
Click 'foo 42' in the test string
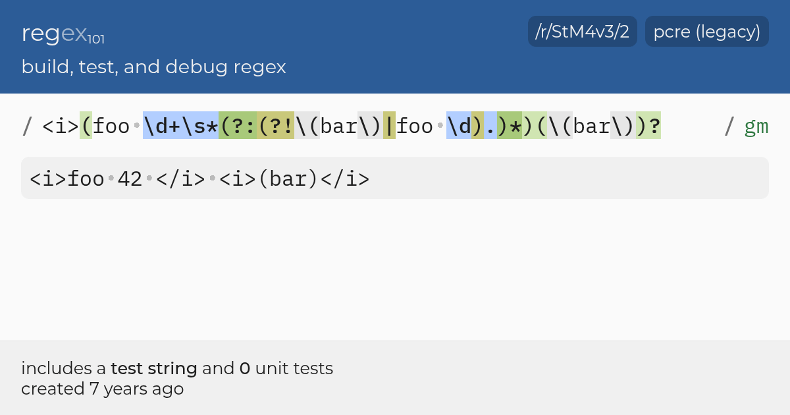pyautogui.click(x=105, y=179)
